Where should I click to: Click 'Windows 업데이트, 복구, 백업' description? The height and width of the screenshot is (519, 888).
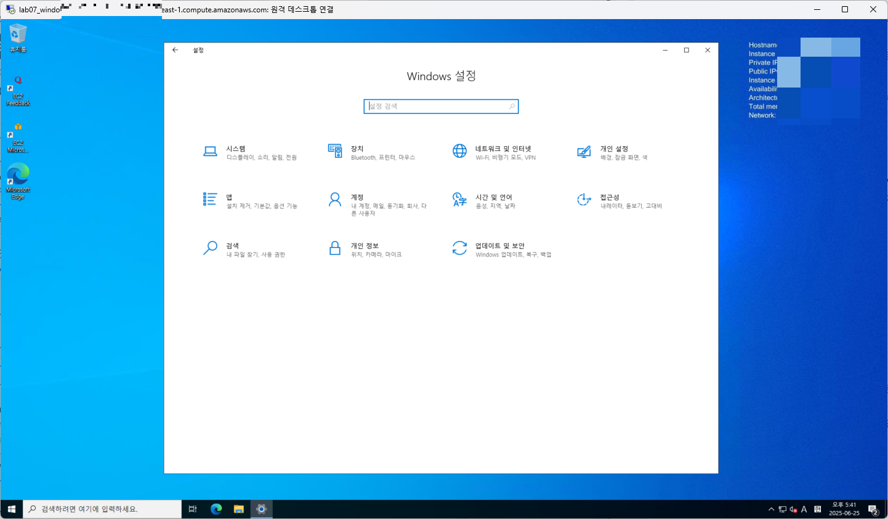514,255
